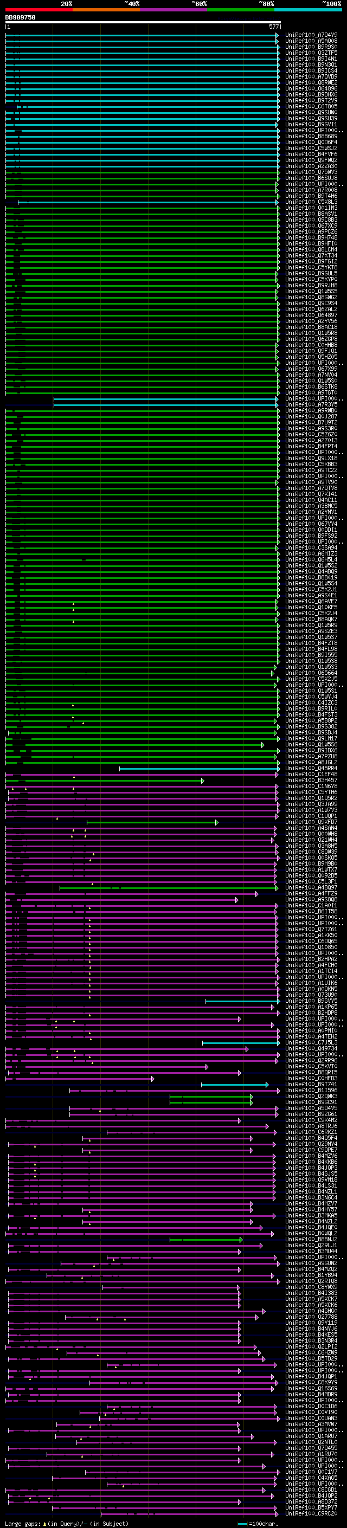Click the short green bar for UniRef100_B3H457
347x1528 pixels.
[x=105, y=781]
